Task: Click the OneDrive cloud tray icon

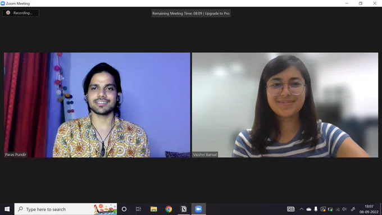Action: click(x=308, y=209)
